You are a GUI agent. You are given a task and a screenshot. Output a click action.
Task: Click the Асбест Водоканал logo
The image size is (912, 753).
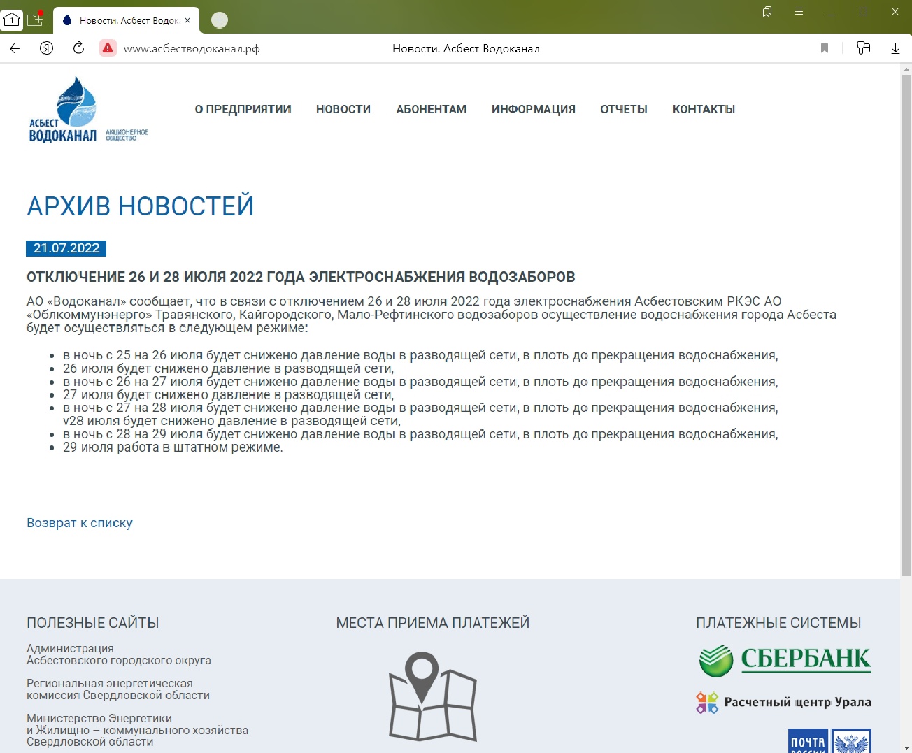point(88,110)
